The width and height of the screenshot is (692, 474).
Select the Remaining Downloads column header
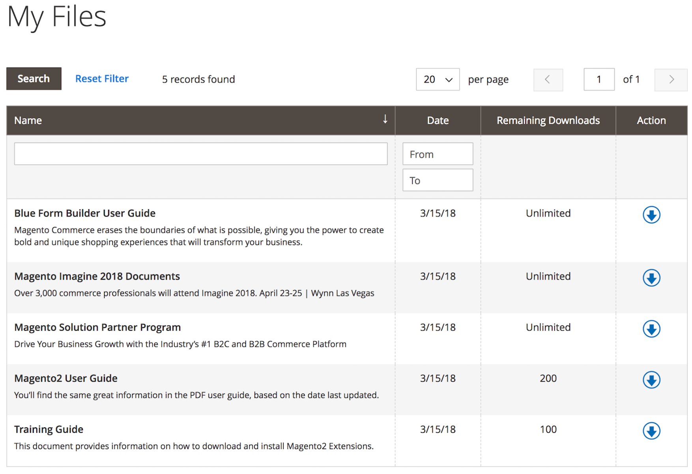[548, 120]
